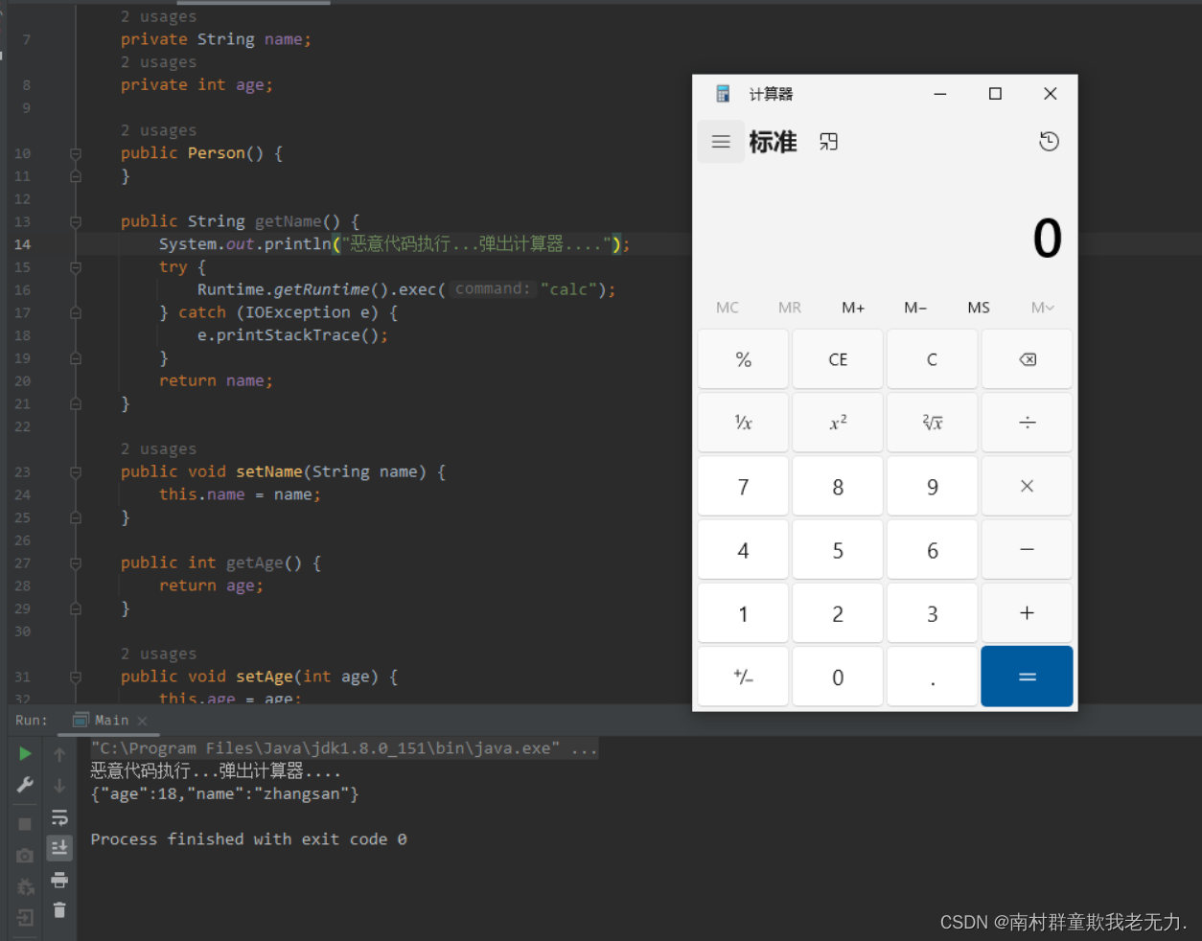Click Calculator M+ memory add

[x=853, y=308]
